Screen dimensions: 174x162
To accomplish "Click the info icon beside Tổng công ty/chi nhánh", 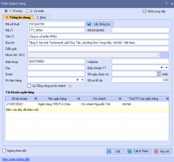I will pos(70,86).
